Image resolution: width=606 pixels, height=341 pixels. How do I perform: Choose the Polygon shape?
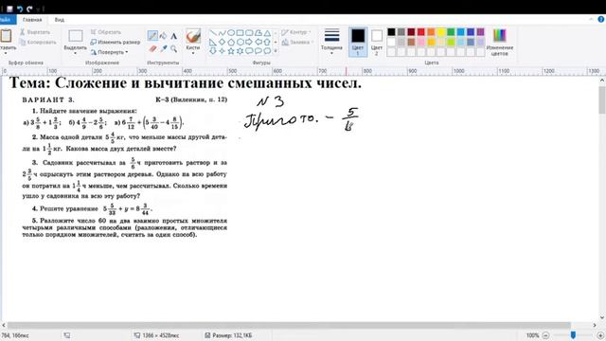coord(258,33)
